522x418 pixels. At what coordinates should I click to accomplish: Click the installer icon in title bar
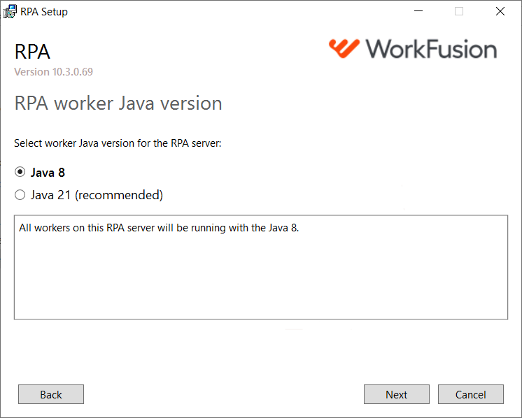(10, 12)
